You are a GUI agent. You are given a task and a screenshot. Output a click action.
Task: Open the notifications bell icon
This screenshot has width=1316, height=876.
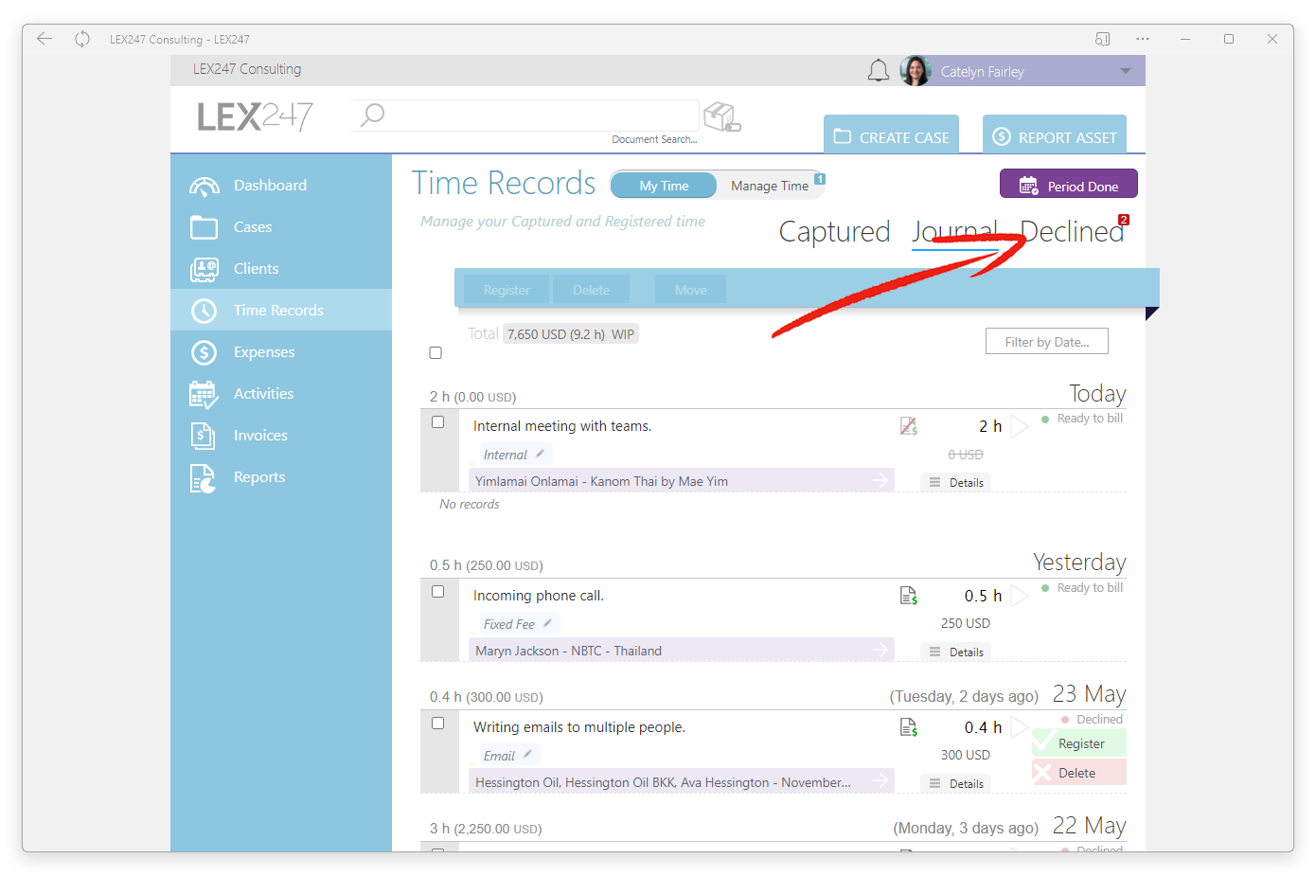[878, 71]
